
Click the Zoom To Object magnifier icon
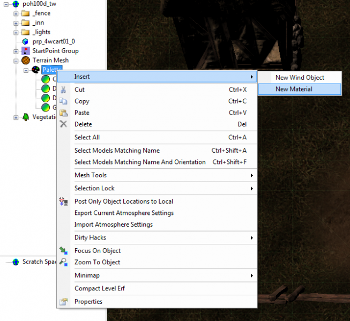coord(64,262)
